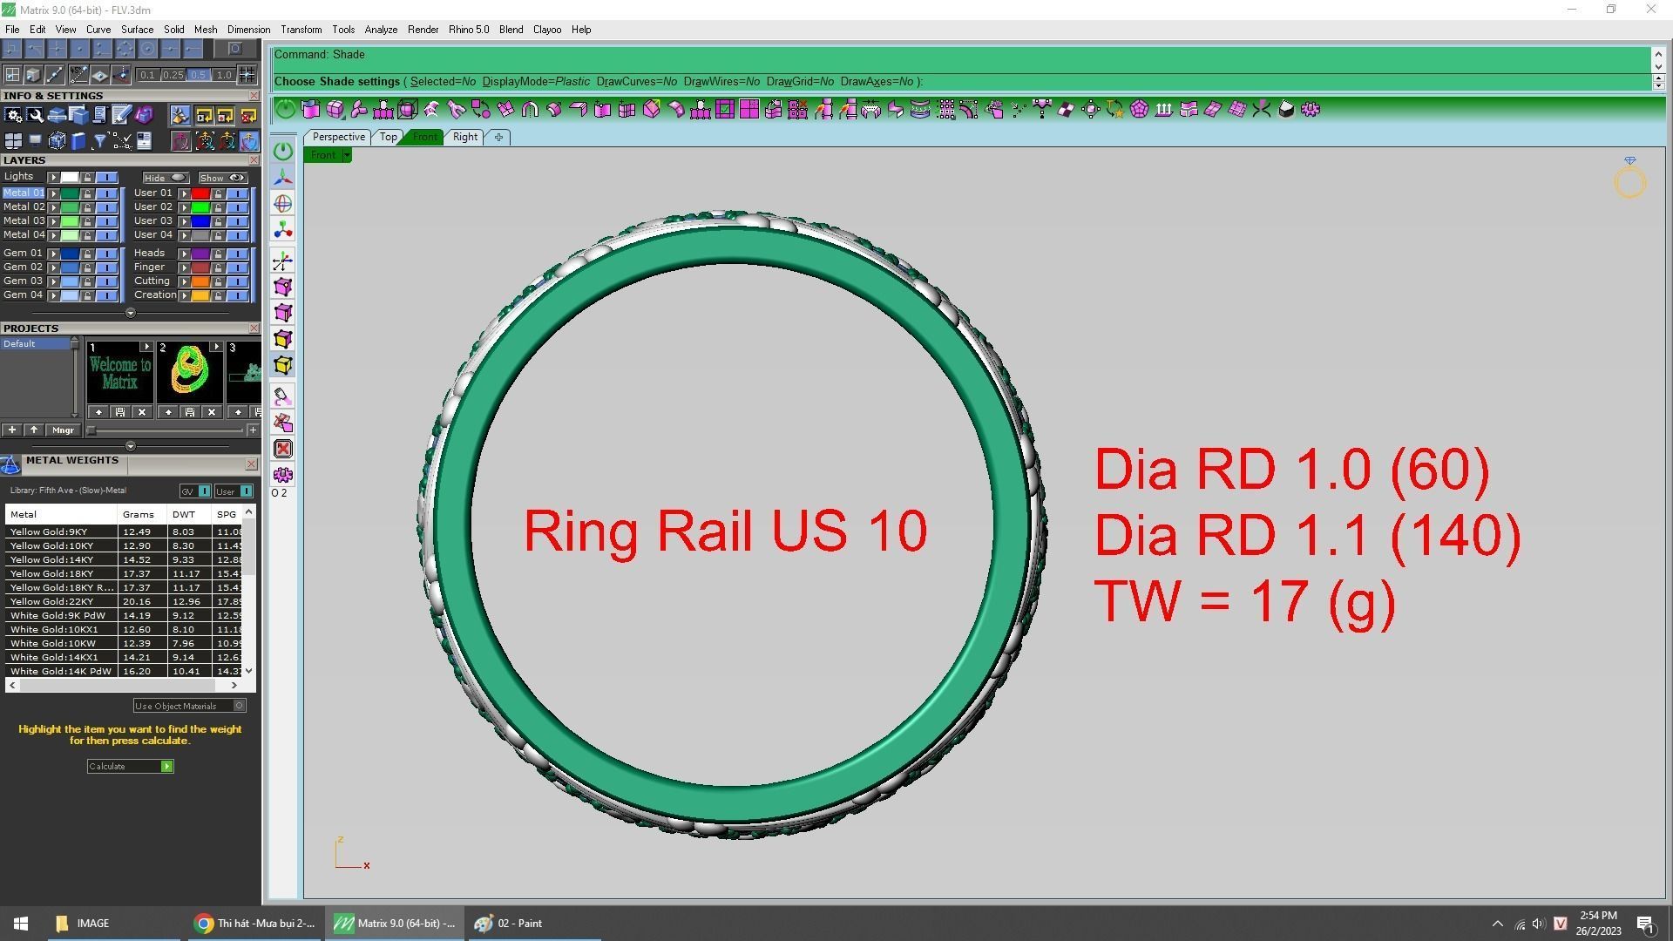This screenshot has width=1673, height=941.
Task: Toggle User switch in Metal Weights
Action: (234, 491)
